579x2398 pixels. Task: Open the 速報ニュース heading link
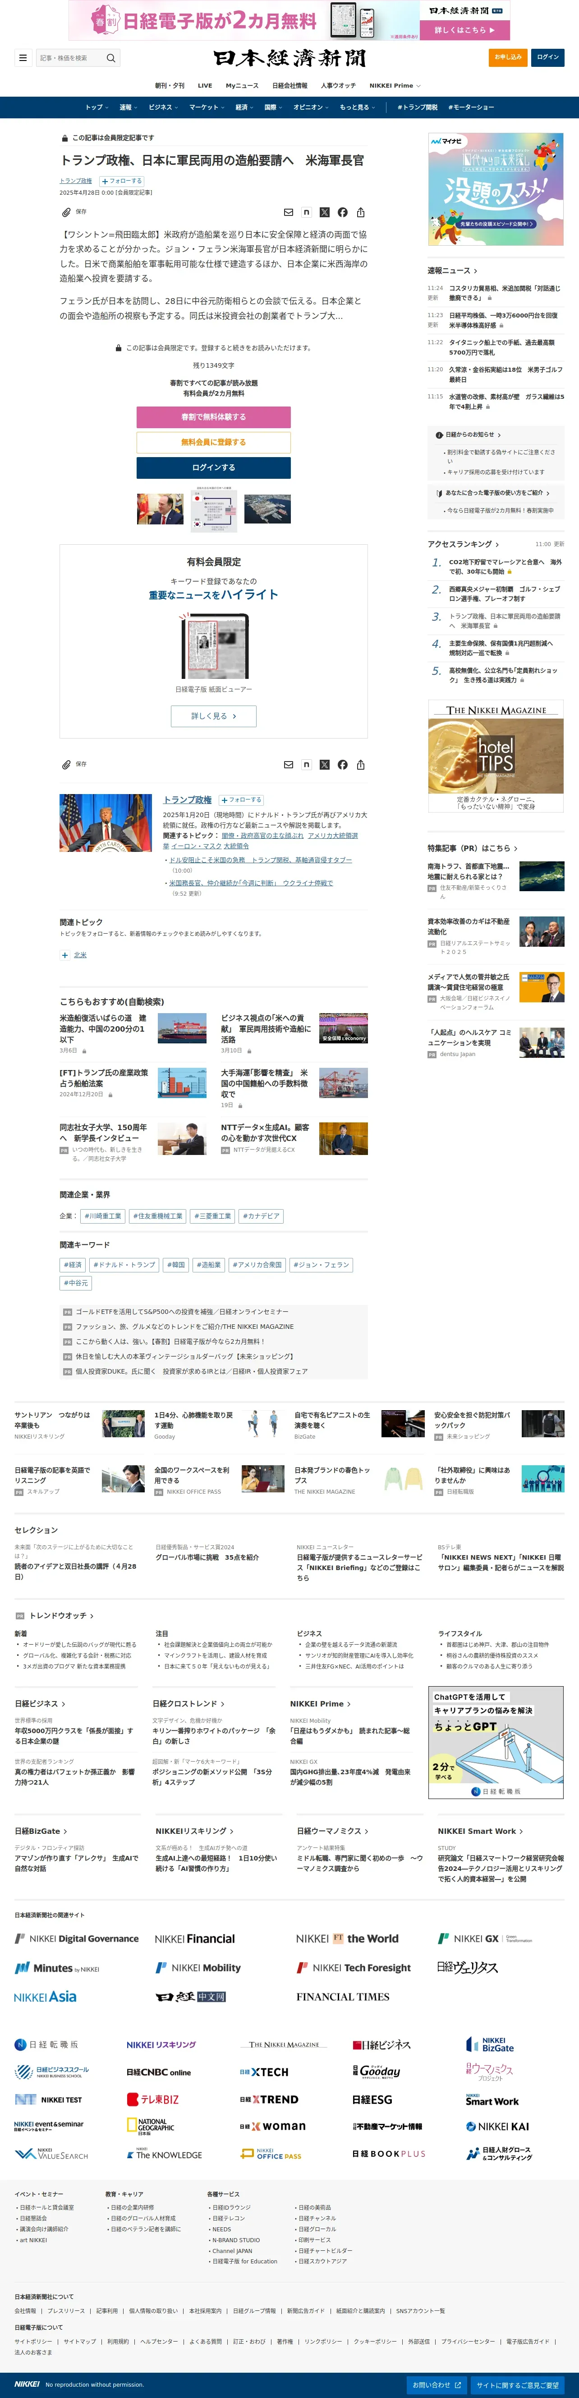point(453,271)
